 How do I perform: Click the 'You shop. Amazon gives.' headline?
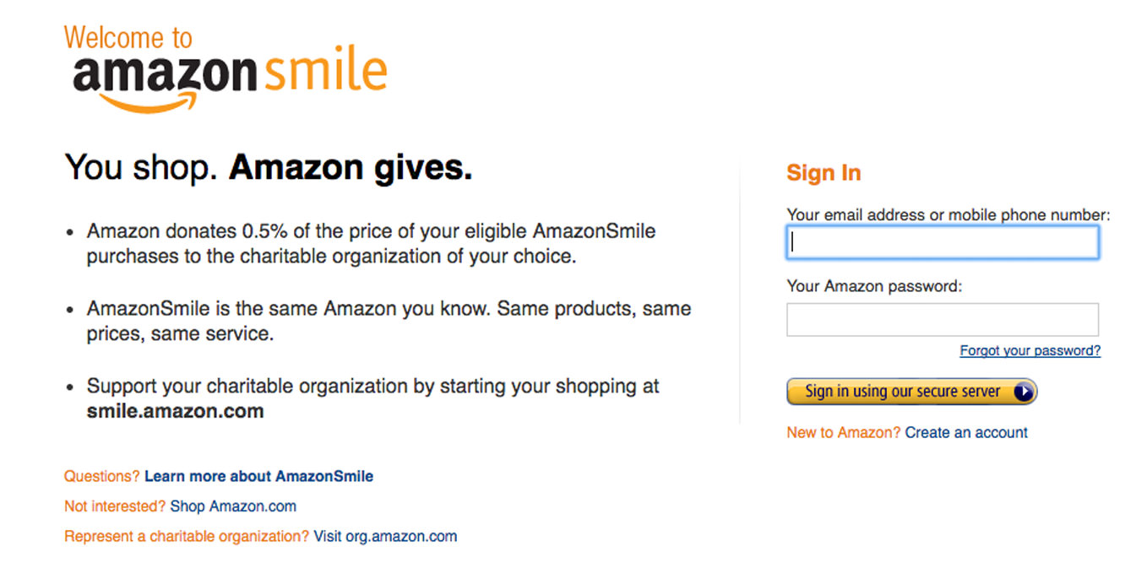click(x=269, y=168)
